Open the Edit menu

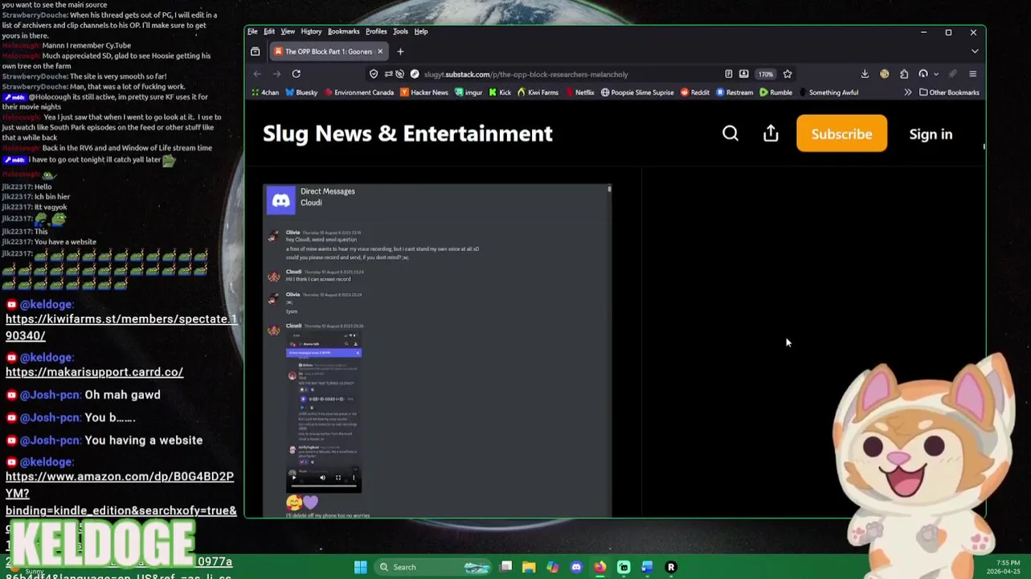coord(269,31)
